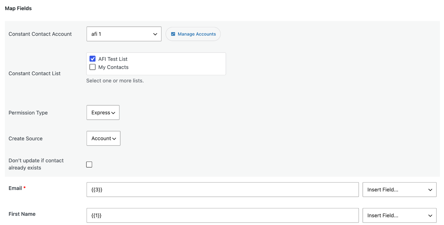Open Insert Field dropdown for First Name
Viewport: 444px width, 225px height.
coord(399,216)
